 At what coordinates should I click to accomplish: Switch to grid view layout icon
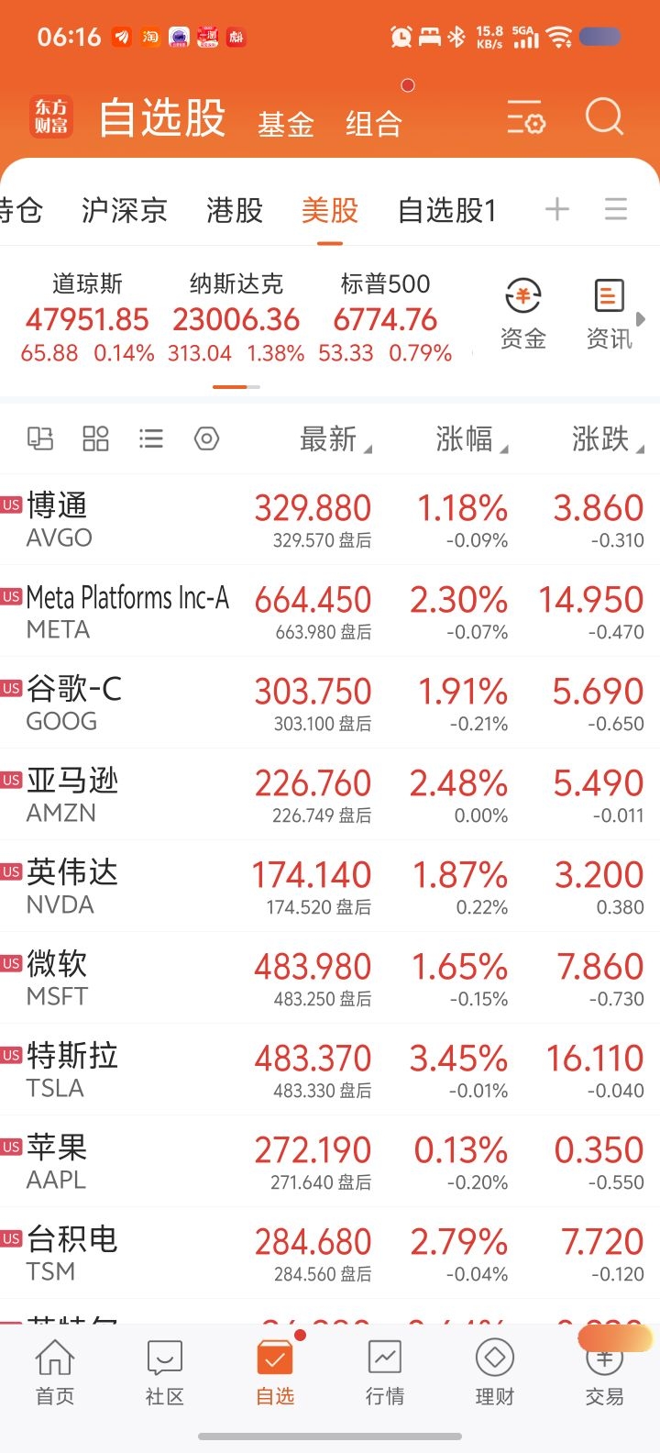click(x=95, y=438)
